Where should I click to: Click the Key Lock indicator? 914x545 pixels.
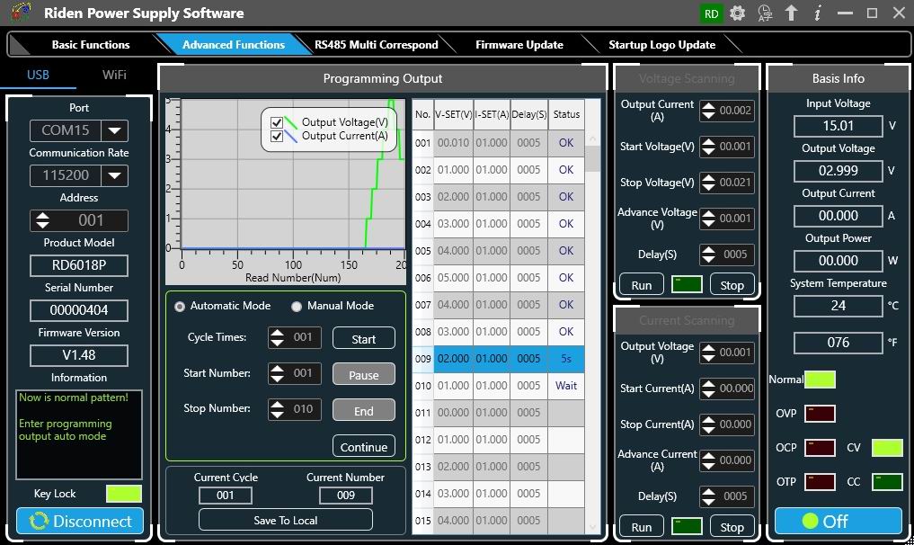(123, 494)
